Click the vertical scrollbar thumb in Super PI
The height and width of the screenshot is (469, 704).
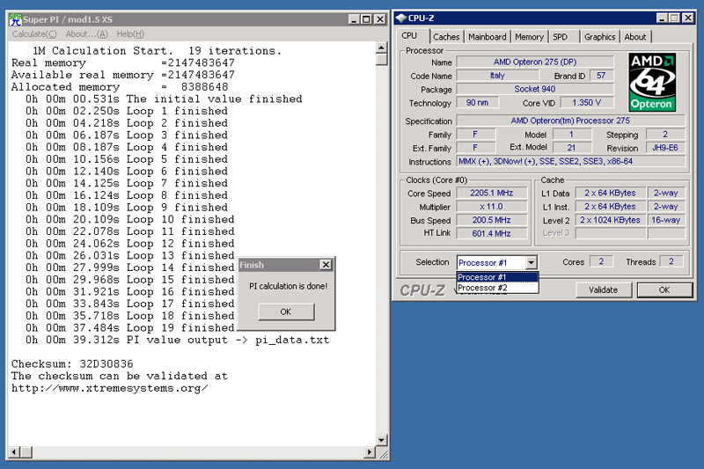click(x=382, y=60)
